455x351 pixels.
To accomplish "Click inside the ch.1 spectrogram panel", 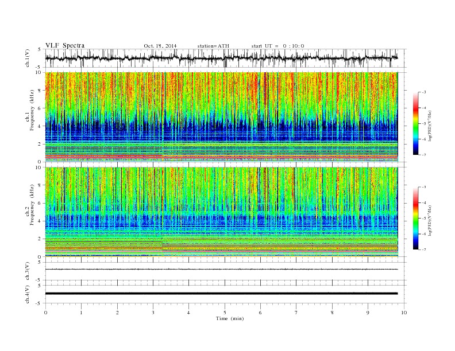I will point(221,117).
